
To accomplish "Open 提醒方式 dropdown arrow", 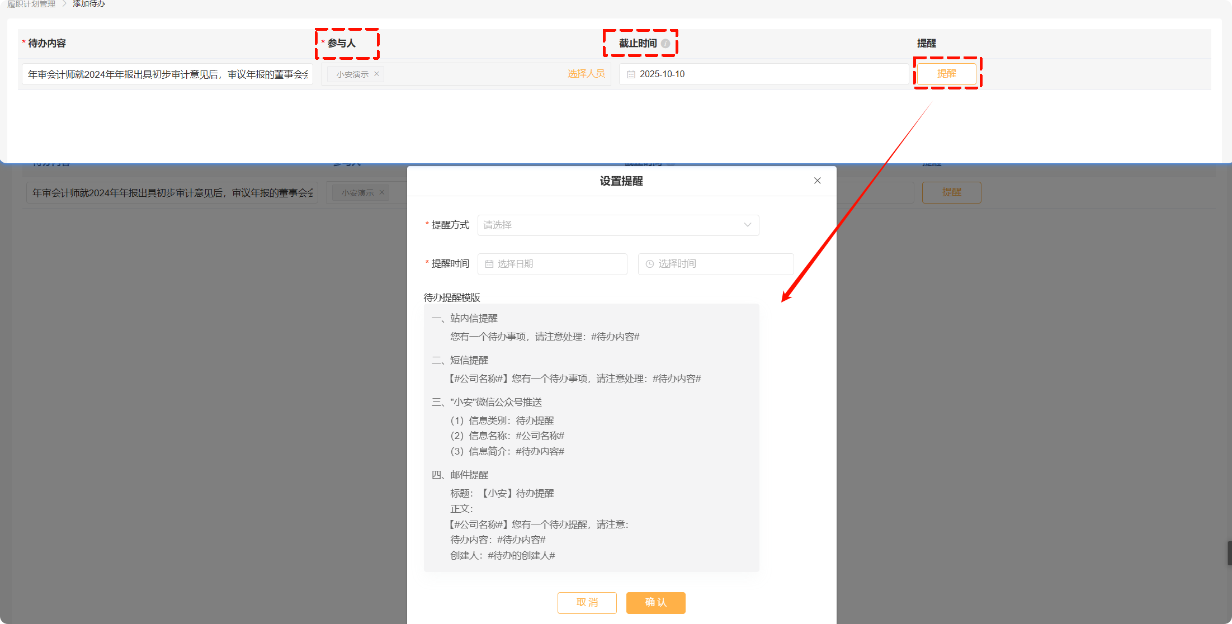I will pyautogui.click(x=747, y=225).
